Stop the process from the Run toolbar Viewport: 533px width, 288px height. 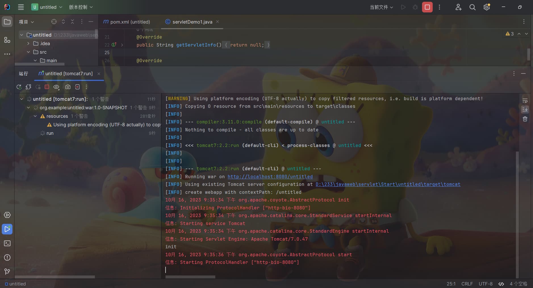tap(47, 87)
